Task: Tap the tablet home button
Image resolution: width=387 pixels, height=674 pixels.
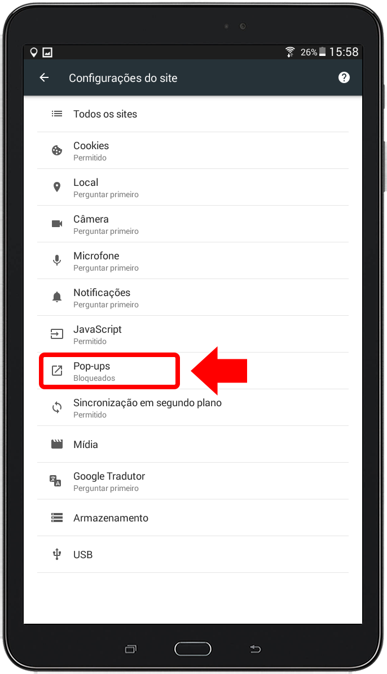Action: pyautogui.click(x=192, y=649)
